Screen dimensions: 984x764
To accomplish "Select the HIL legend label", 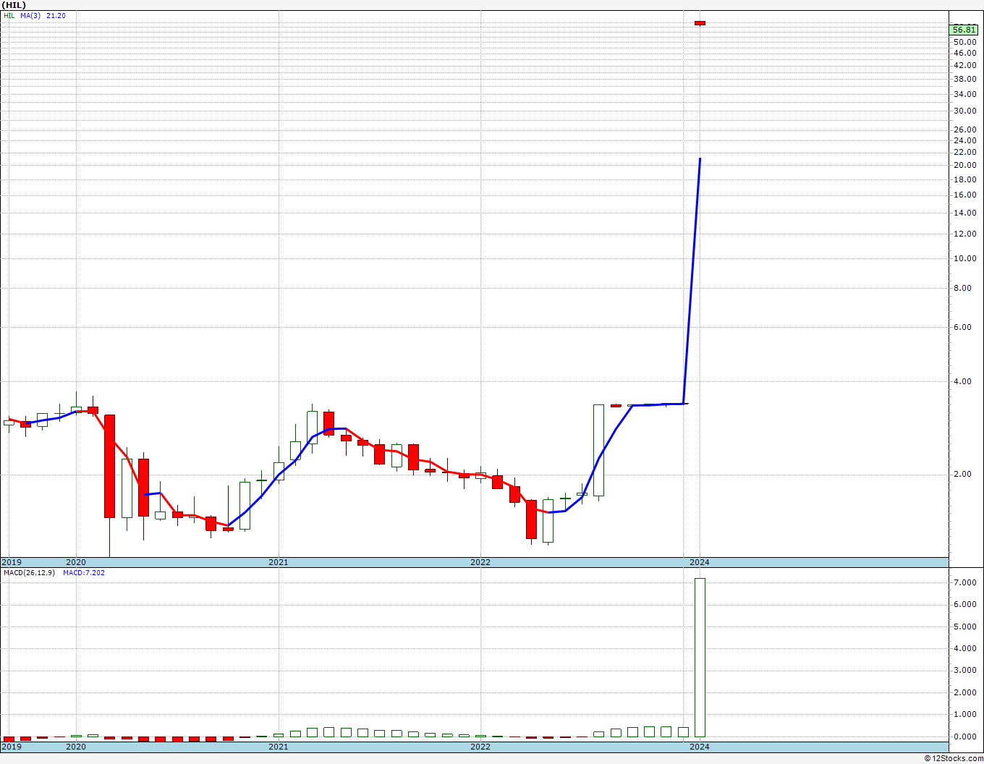I will 9,15.
